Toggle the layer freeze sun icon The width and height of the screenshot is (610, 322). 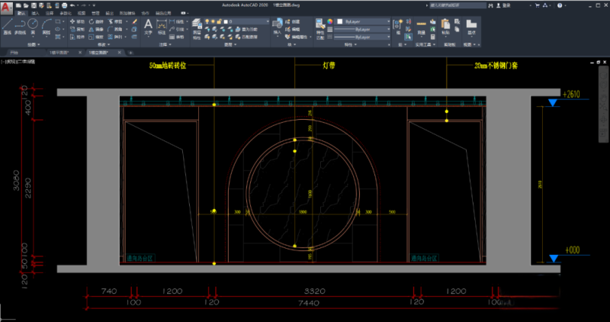pyautogui.click(x=214, y=22)
